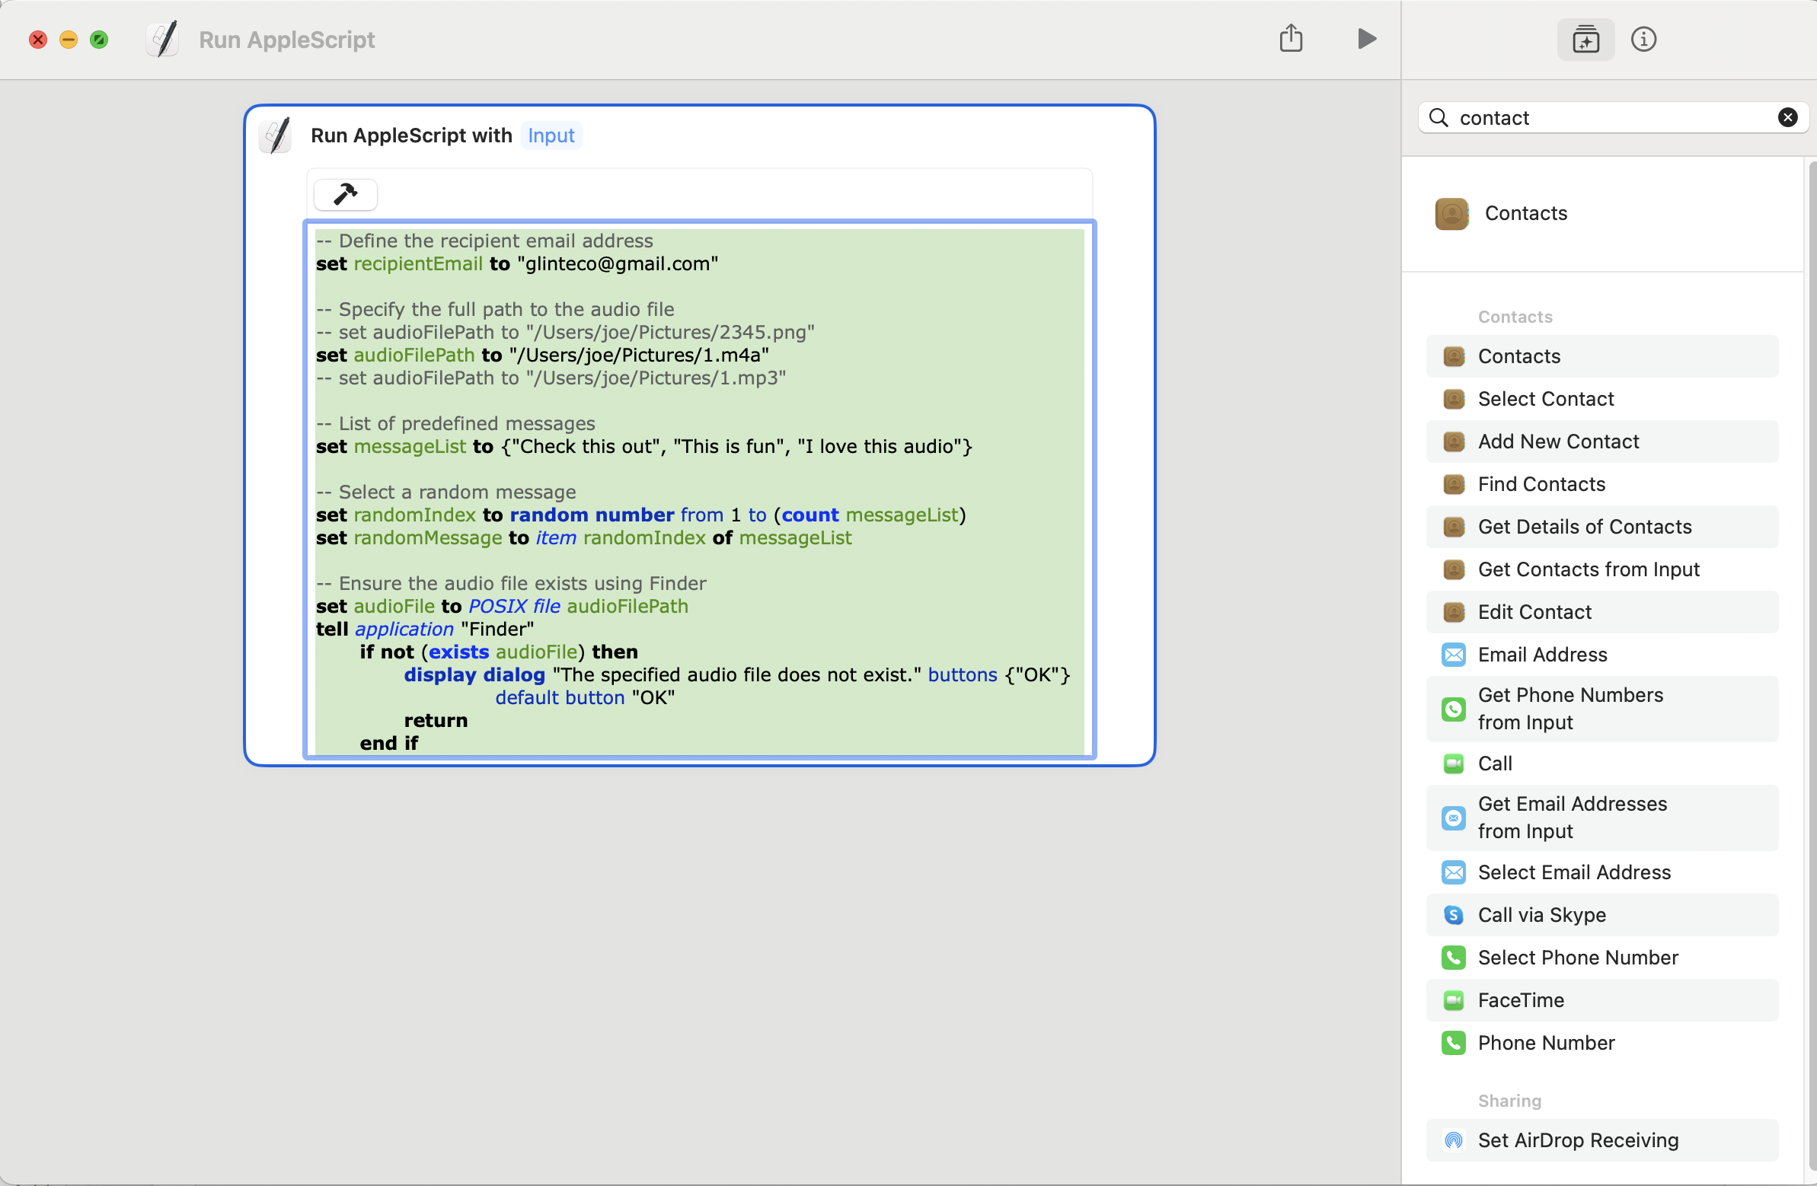Click the Run AppleScript title icon

coord(163,39)
